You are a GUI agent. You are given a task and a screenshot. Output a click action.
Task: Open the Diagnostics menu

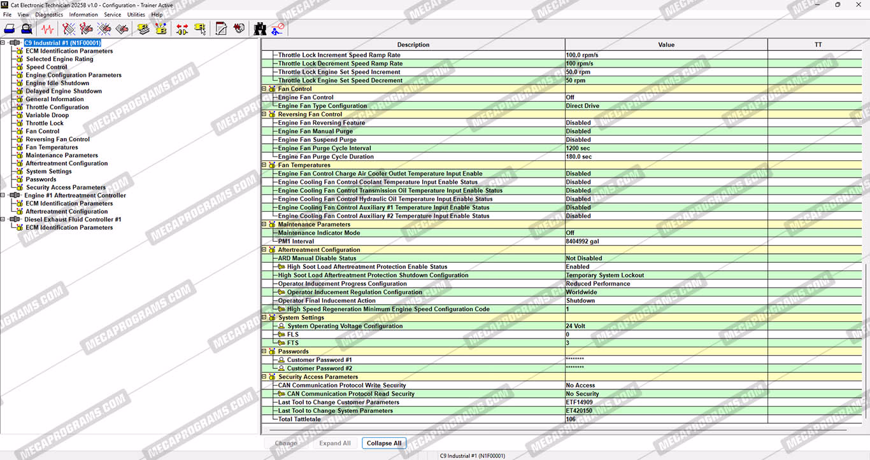click(x=49, y=15)
